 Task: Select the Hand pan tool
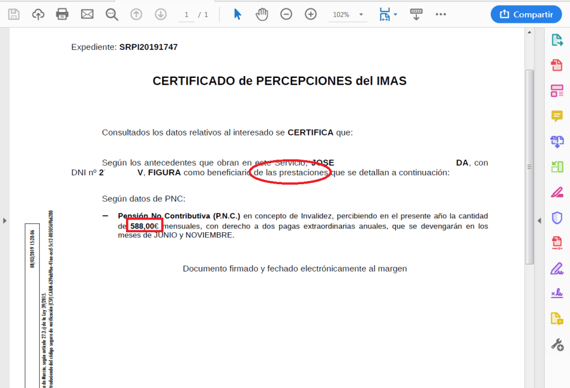(x=262, y=14)
